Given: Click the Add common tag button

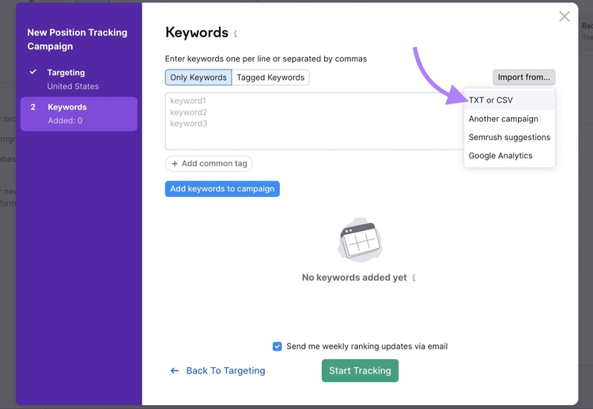Looking at the screenshot, I should click(209, 164).
